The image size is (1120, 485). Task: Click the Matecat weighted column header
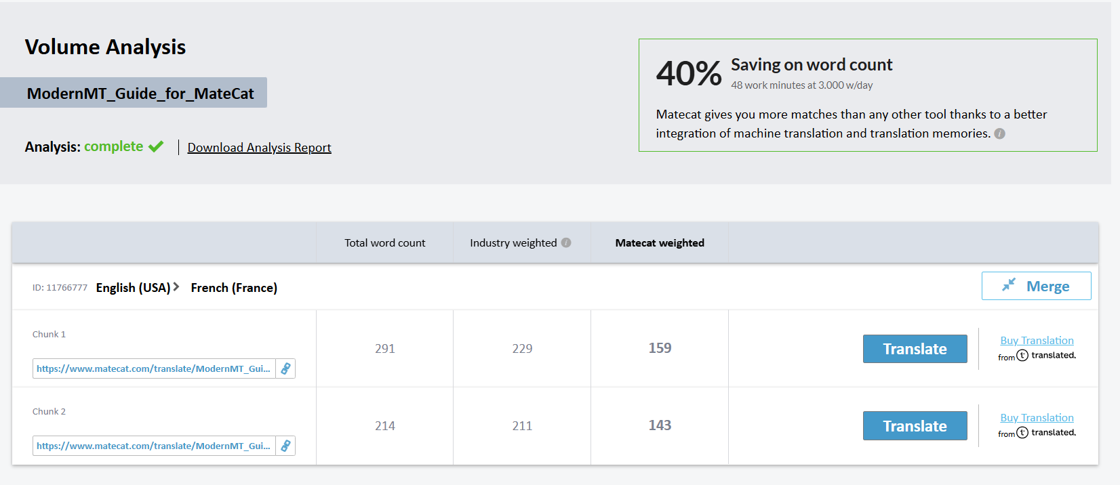coord(660,242)
